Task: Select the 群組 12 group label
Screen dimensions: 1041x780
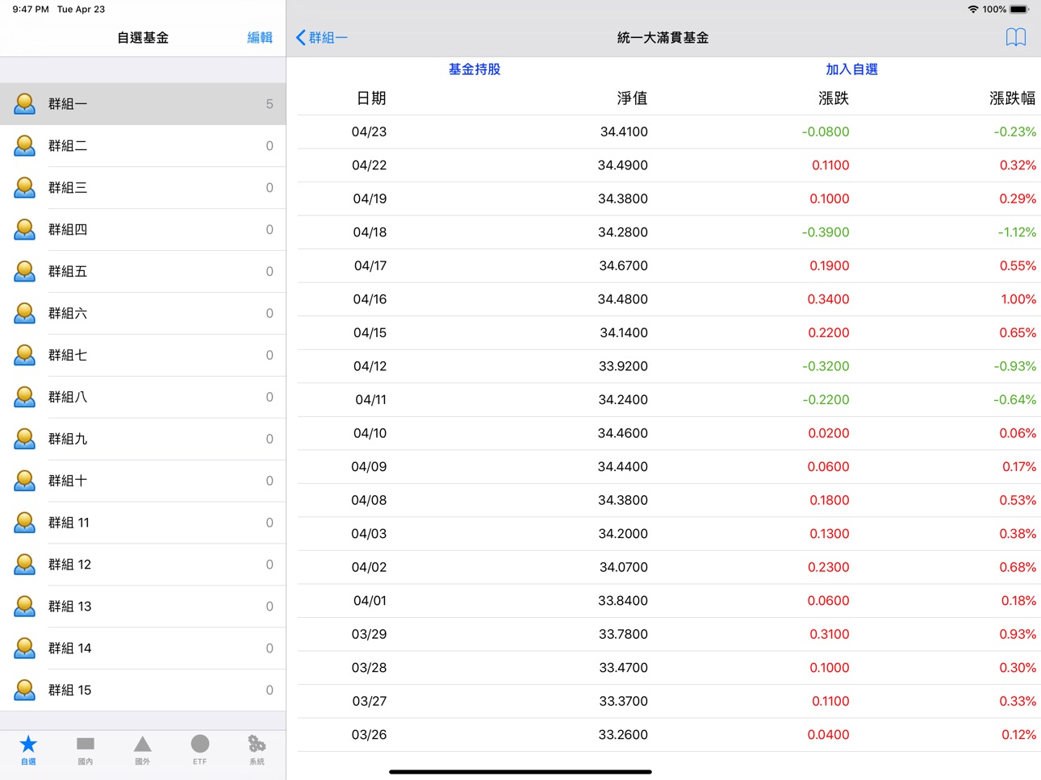Action: [x=70, y=565]
